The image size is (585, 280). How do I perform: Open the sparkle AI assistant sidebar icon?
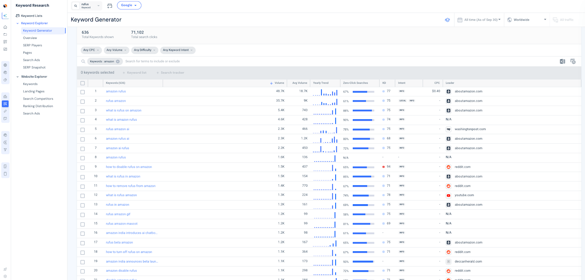(x=5, y=16)
